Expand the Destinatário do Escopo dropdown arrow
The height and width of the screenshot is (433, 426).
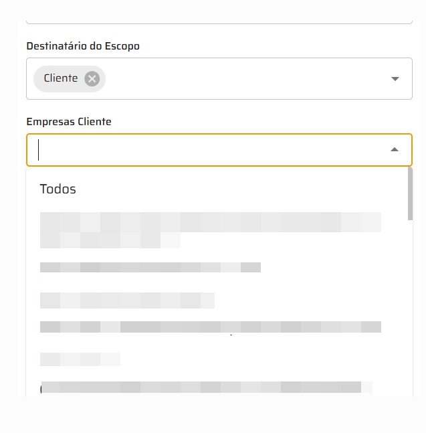pyautogui.click(x=395, y=79)
